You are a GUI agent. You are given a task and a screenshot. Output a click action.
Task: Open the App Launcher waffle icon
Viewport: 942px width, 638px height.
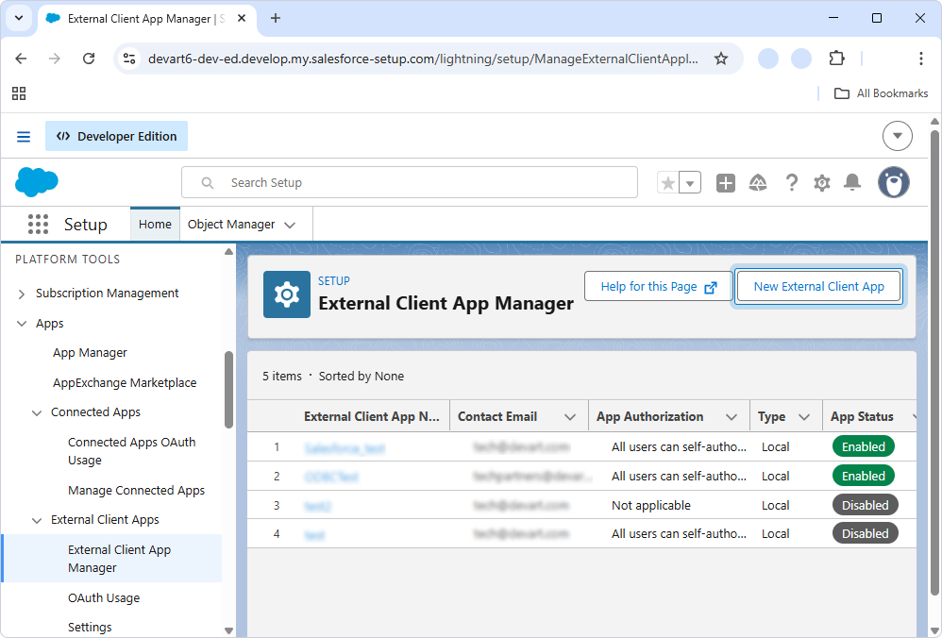pyautogui.click(x=38, y=224)
